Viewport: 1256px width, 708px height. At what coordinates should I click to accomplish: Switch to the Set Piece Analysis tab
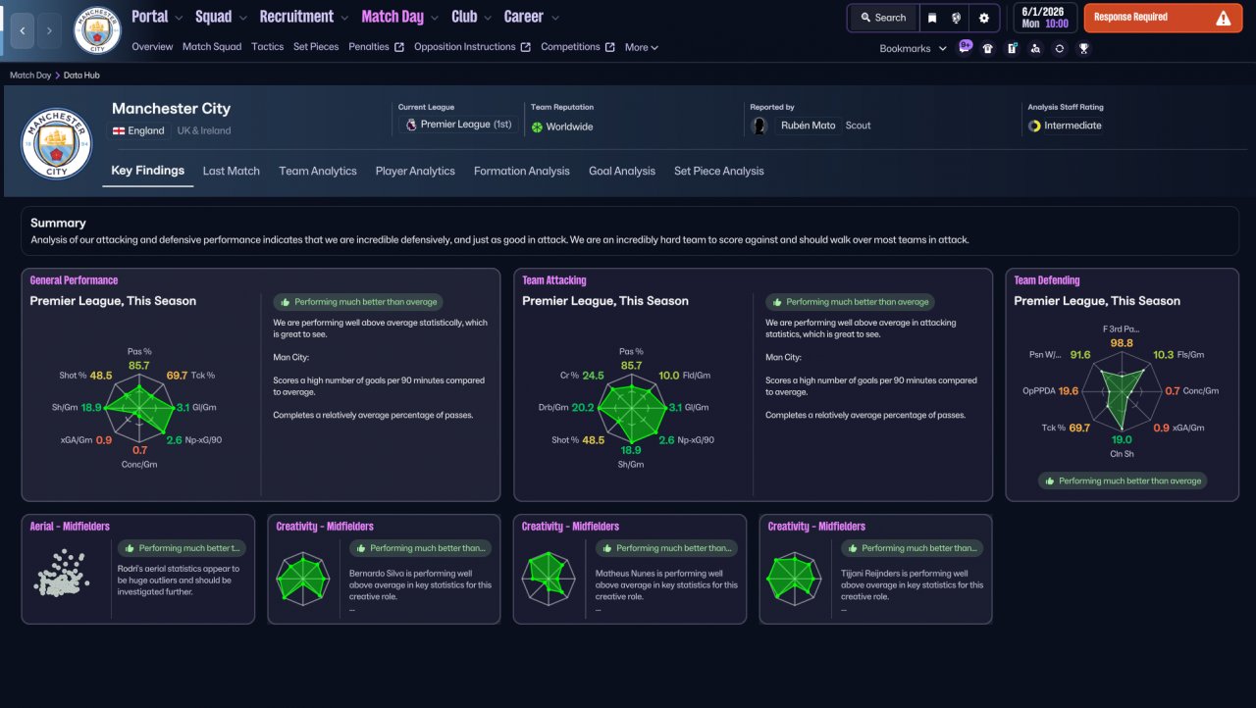click(718, 171)
